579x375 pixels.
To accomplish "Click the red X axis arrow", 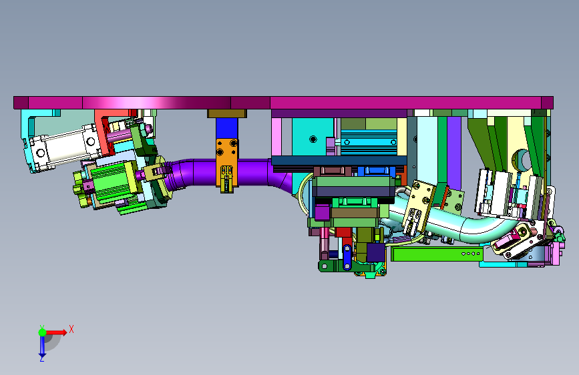I will (x=57, y=332).
